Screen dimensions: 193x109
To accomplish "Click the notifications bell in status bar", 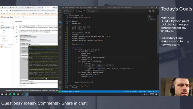I will coord(157,91).
